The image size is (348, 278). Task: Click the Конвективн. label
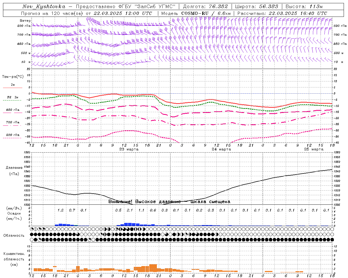[x=14, y=254]
